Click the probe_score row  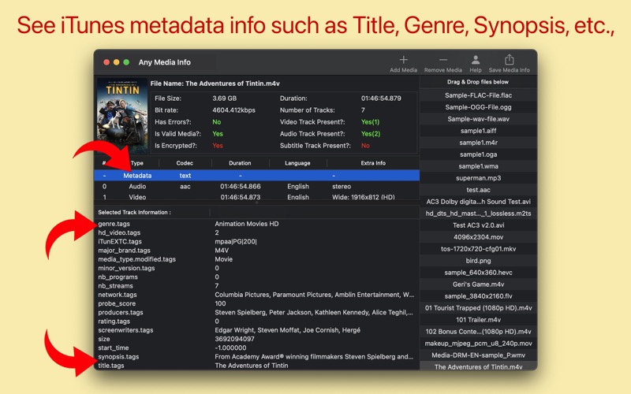pos(257,303)
